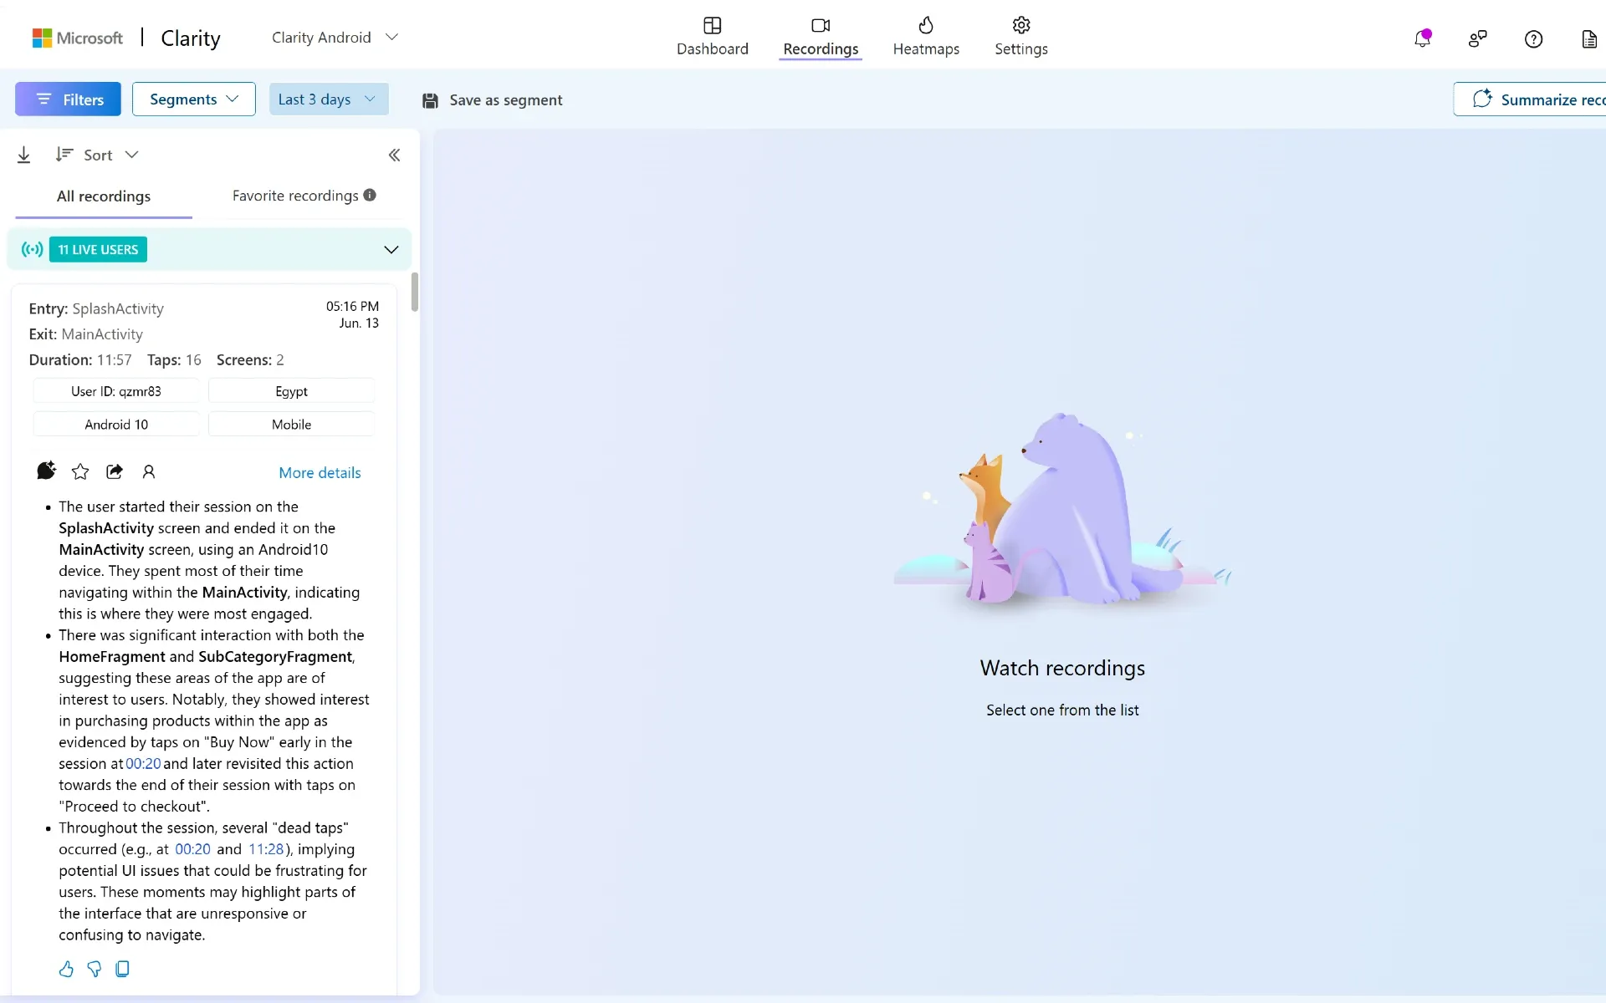The width and height of the screenshot is (1606, 1003).
Task: Click Save as segment
Action: [x=492, y=100]
